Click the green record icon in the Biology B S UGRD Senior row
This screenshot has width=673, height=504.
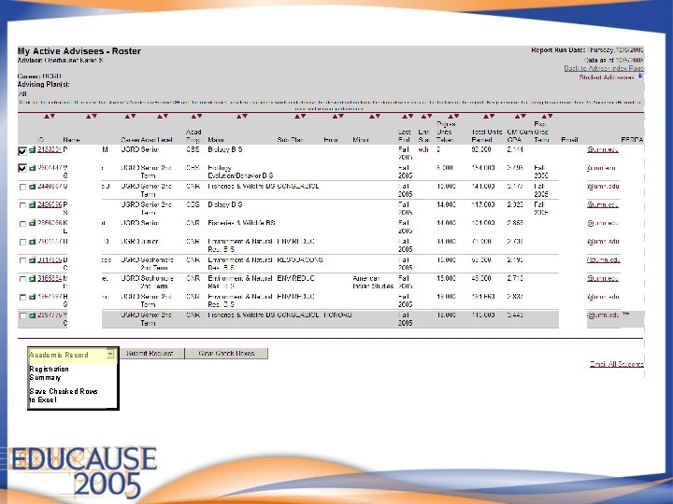[x=32, y=150]
